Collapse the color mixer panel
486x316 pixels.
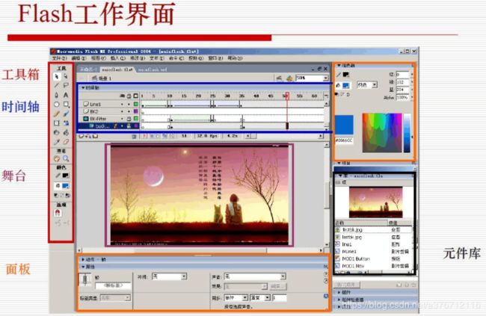[339, 66]
